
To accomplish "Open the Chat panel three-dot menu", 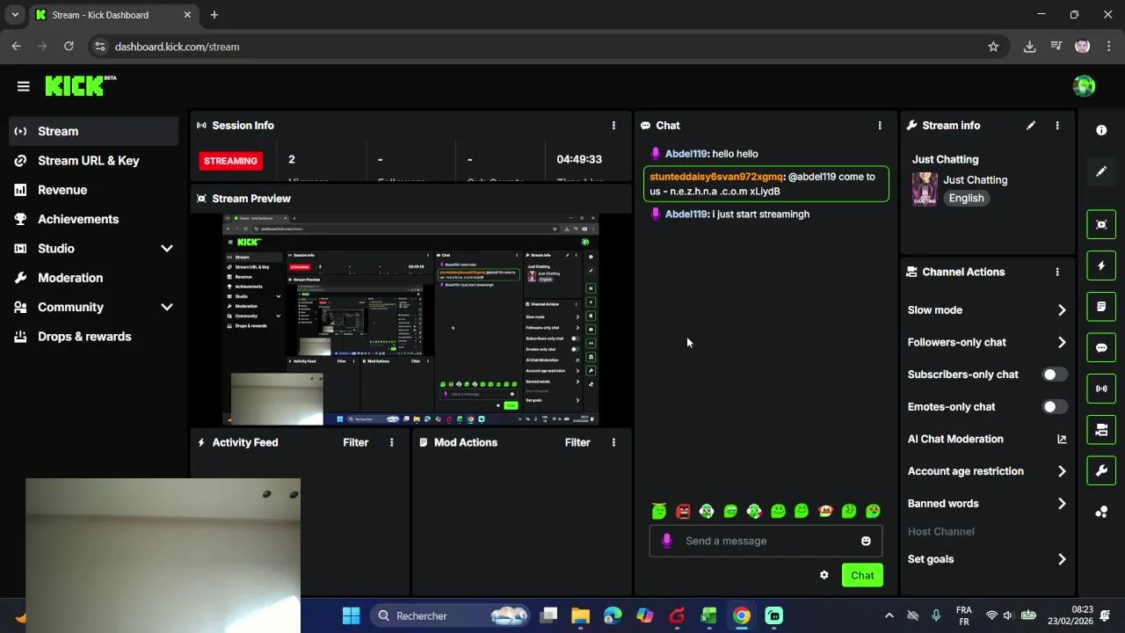I will point(880,126).
